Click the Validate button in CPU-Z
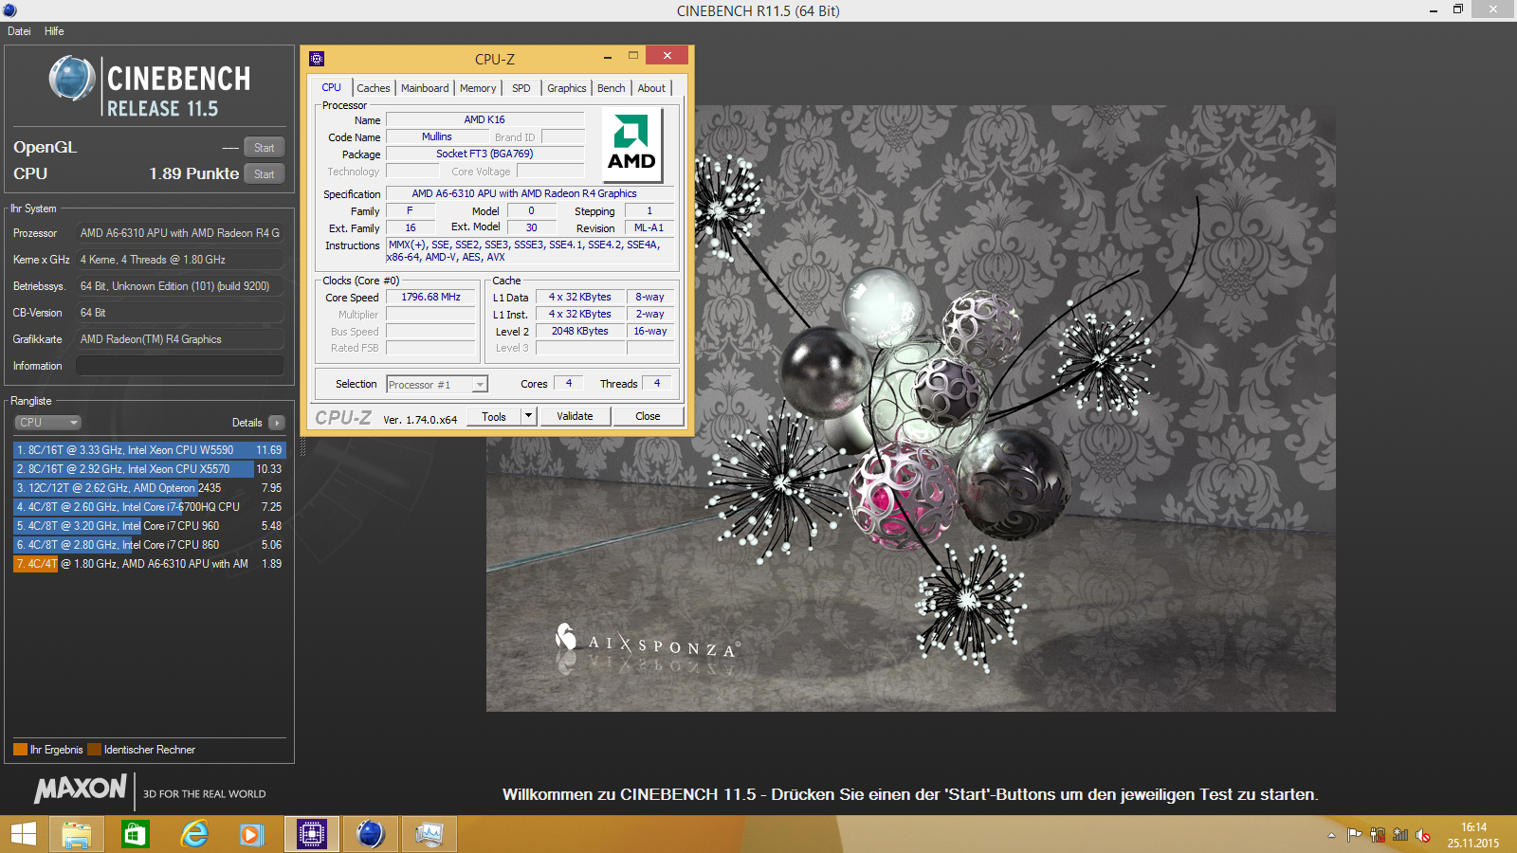1517x853 pixels. [x=575, y=416]
